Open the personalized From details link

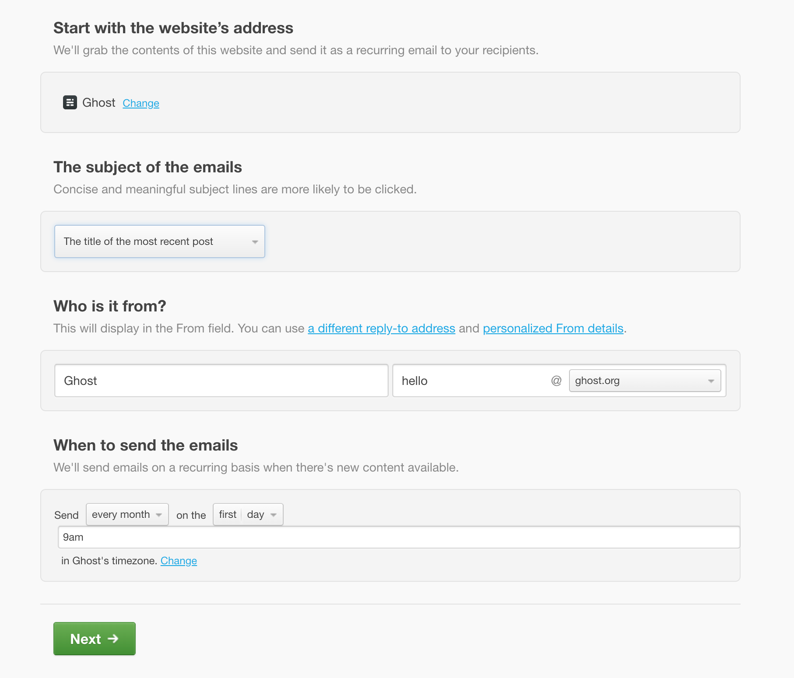553,329
